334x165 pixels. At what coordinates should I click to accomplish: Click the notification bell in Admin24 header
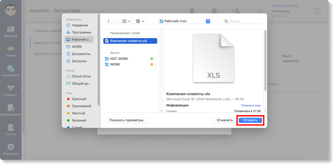tap(214, 11)
